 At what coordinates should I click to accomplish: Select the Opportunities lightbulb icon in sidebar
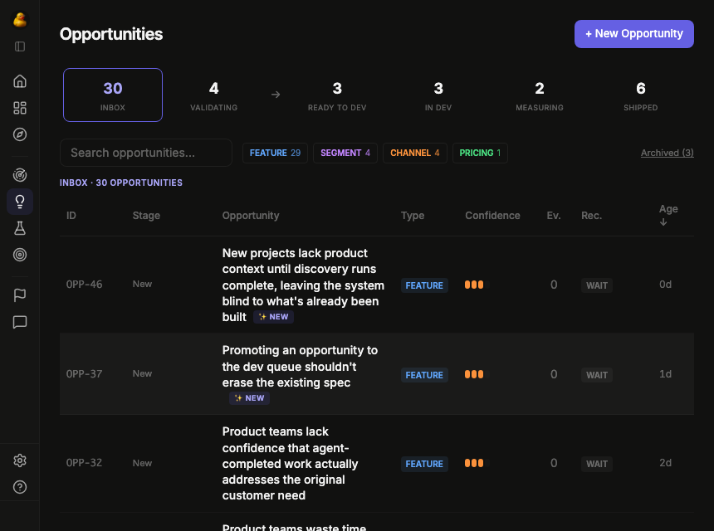pos(20,202)
